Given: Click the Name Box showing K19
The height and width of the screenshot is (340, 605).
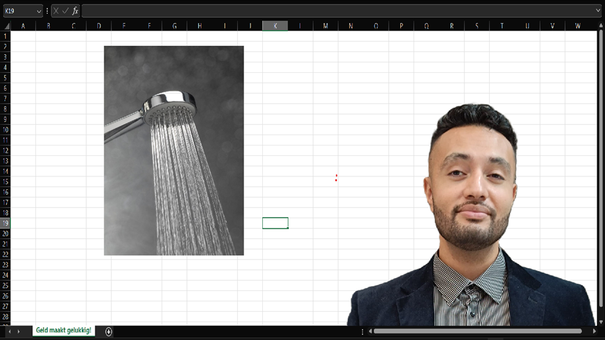Looking at the screenshot, I should tap(18, 11).
